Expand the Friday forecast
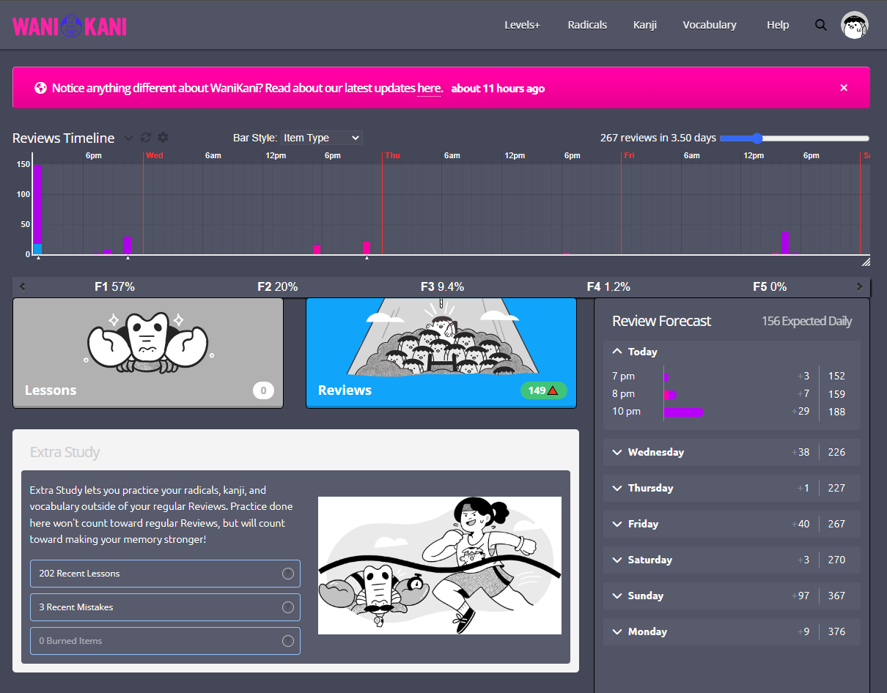Image resolution: width=887 pixels, height=693 pixels. coord(732,524)
